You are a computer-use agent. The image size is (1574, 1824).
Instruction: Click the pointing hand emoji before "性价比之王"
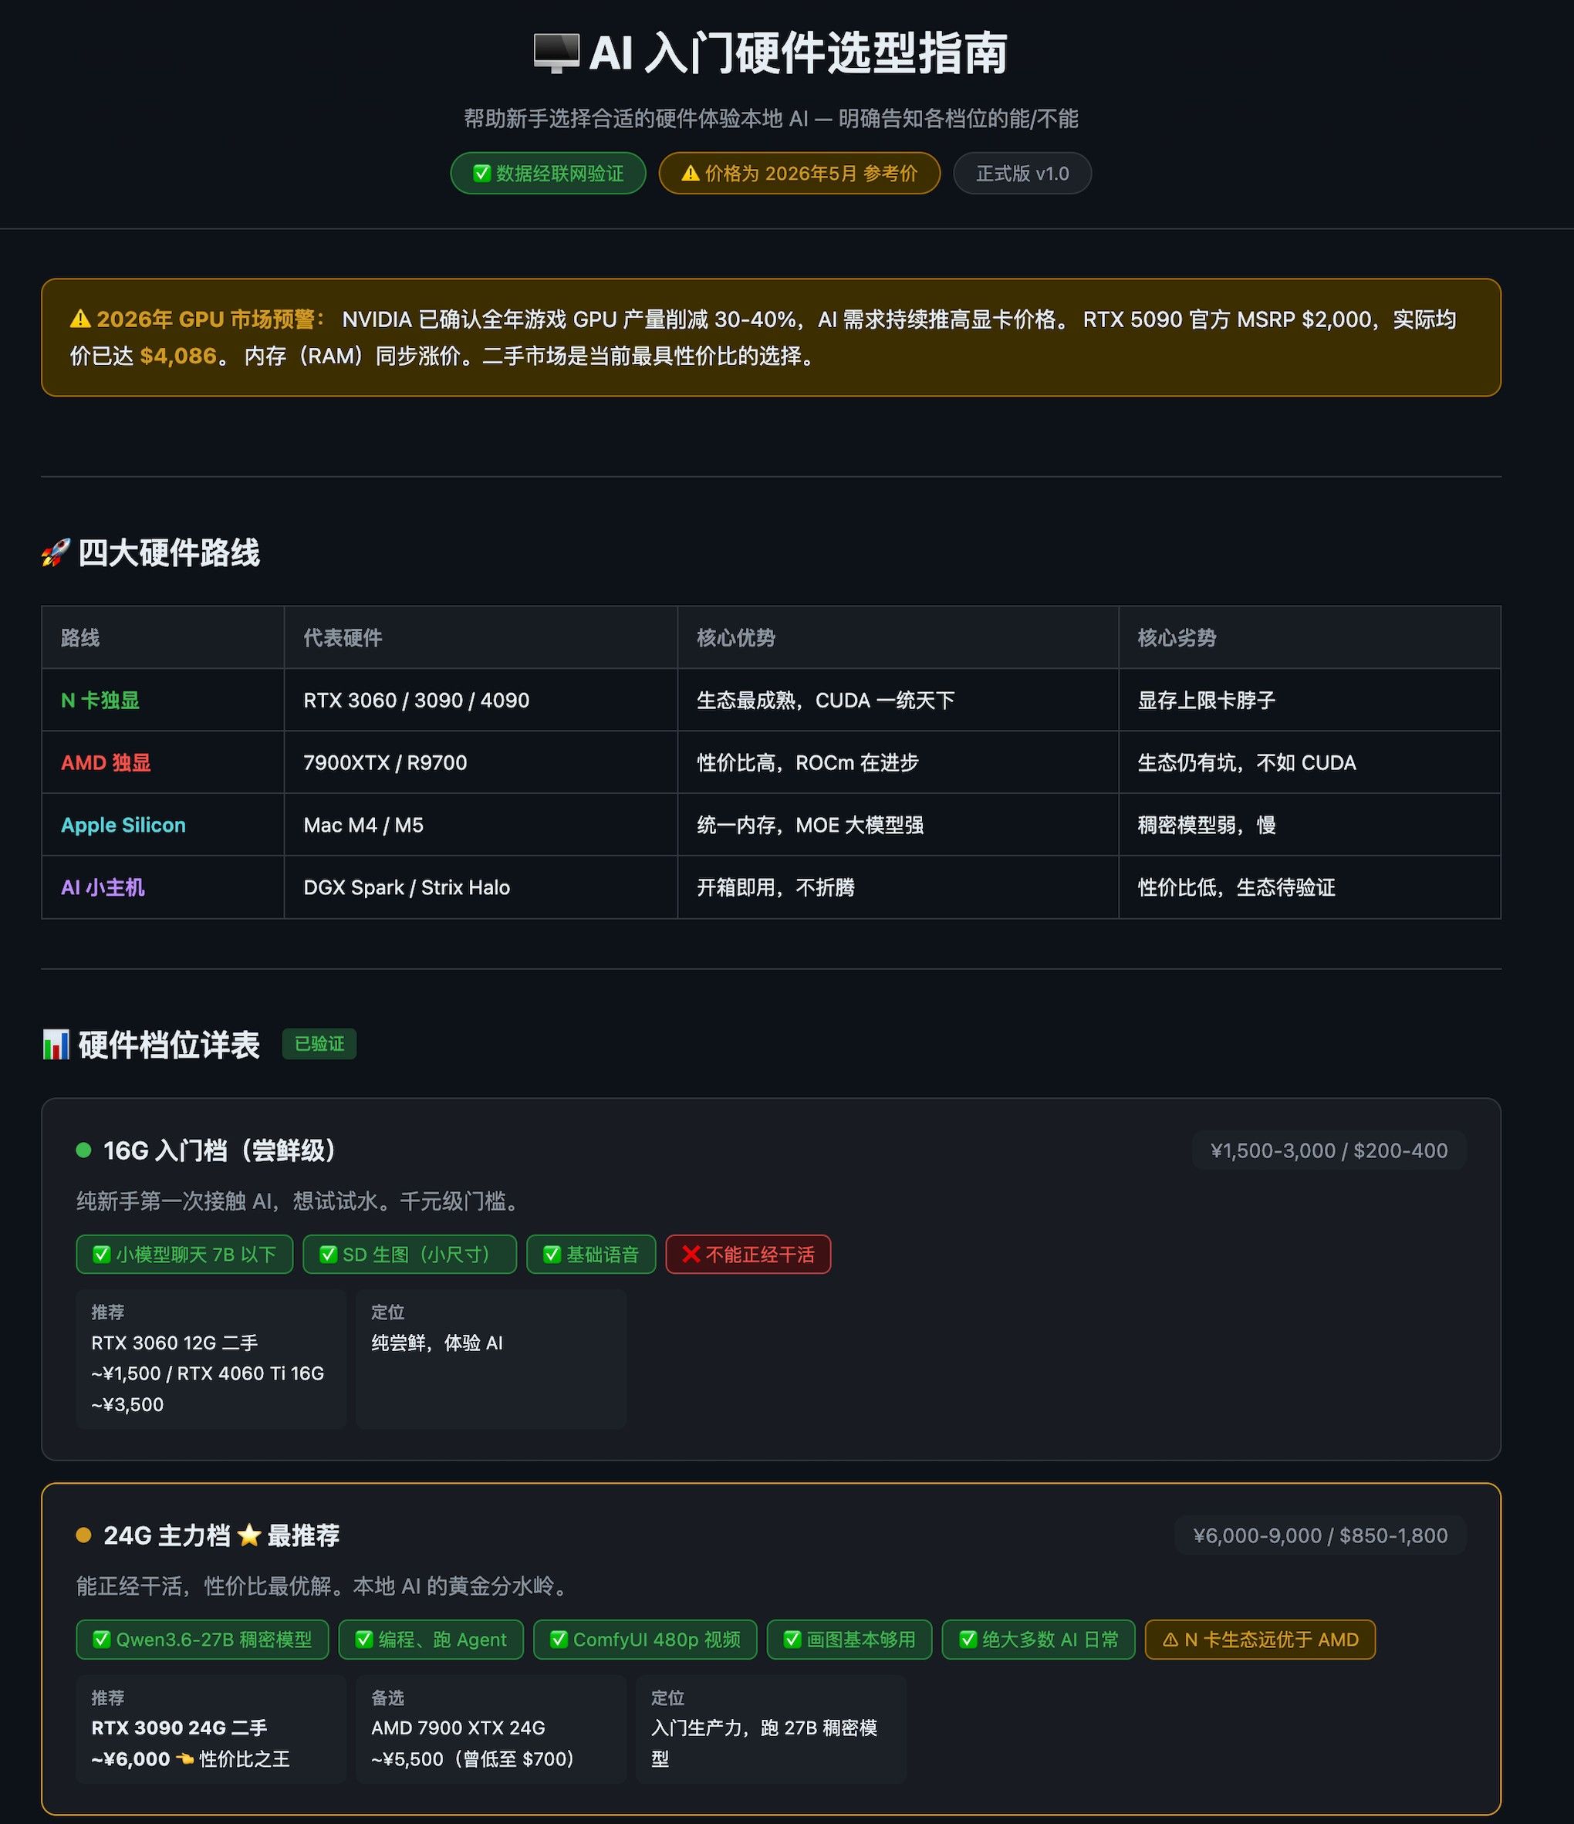185,1759
